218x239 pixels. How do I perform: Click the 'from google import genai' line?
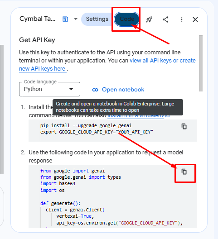pos(73,171)
